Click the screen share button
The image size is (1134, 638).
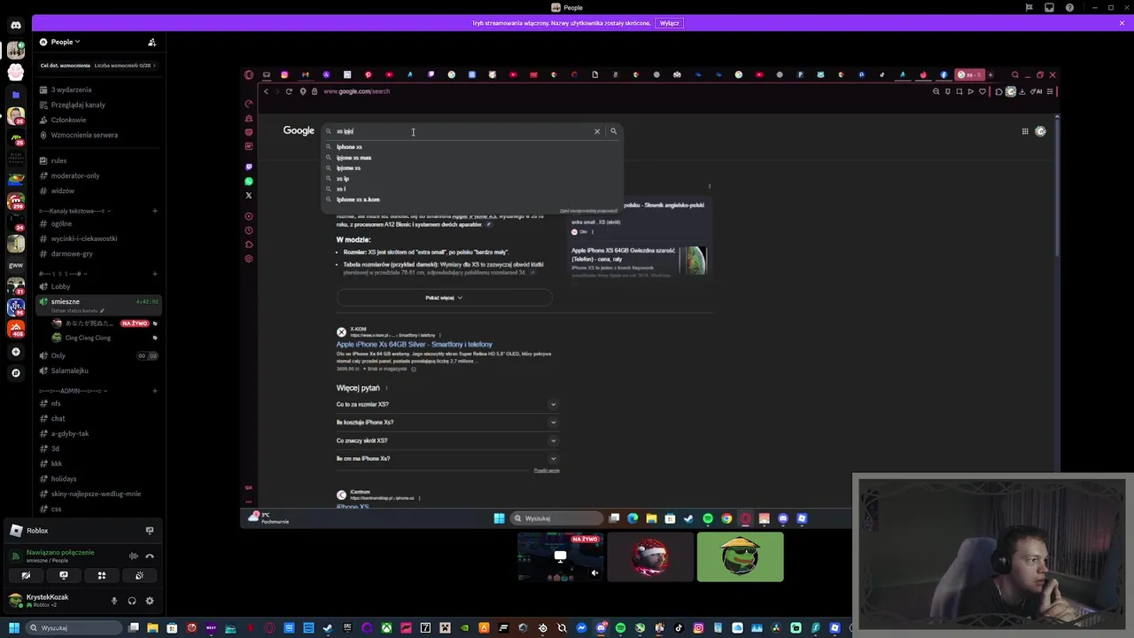click(64, 576)
